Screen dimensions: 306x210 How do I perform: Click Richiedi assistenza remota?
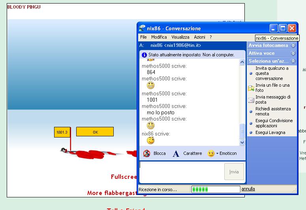point(273,112)
